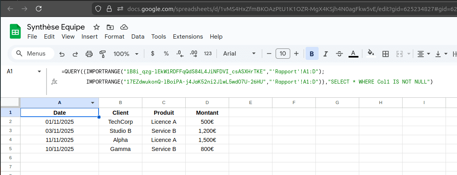Click the Undo arrow icon

[x=62, y=54]
